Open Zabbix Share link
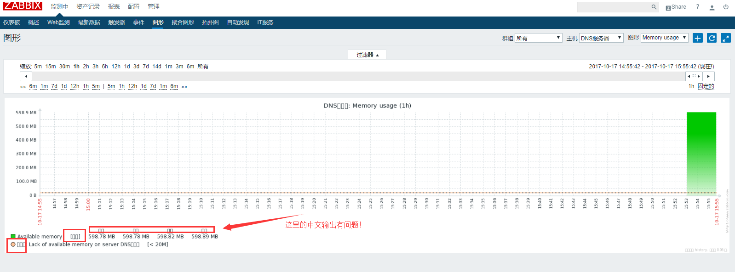The height and width of the screenshot is (272, 735). 676,7
